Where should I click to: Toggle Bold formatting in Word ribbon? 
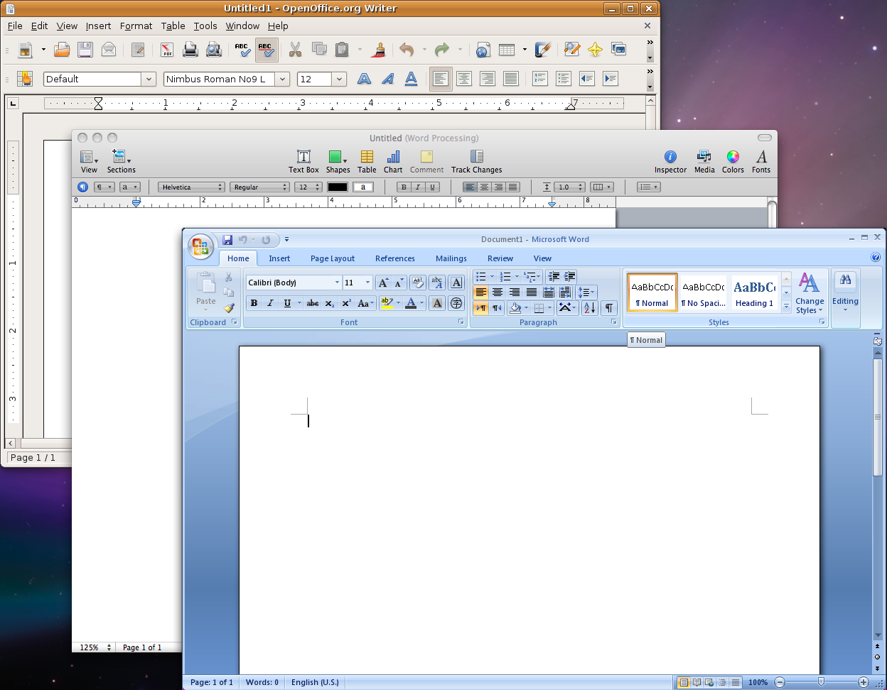tap(254, 304)
